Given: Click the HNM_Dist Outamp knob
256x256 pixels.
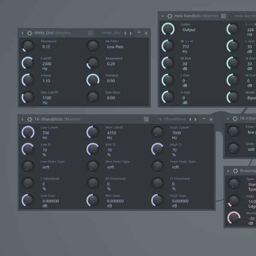Looking at the screenshot, I should pos(93,80).
